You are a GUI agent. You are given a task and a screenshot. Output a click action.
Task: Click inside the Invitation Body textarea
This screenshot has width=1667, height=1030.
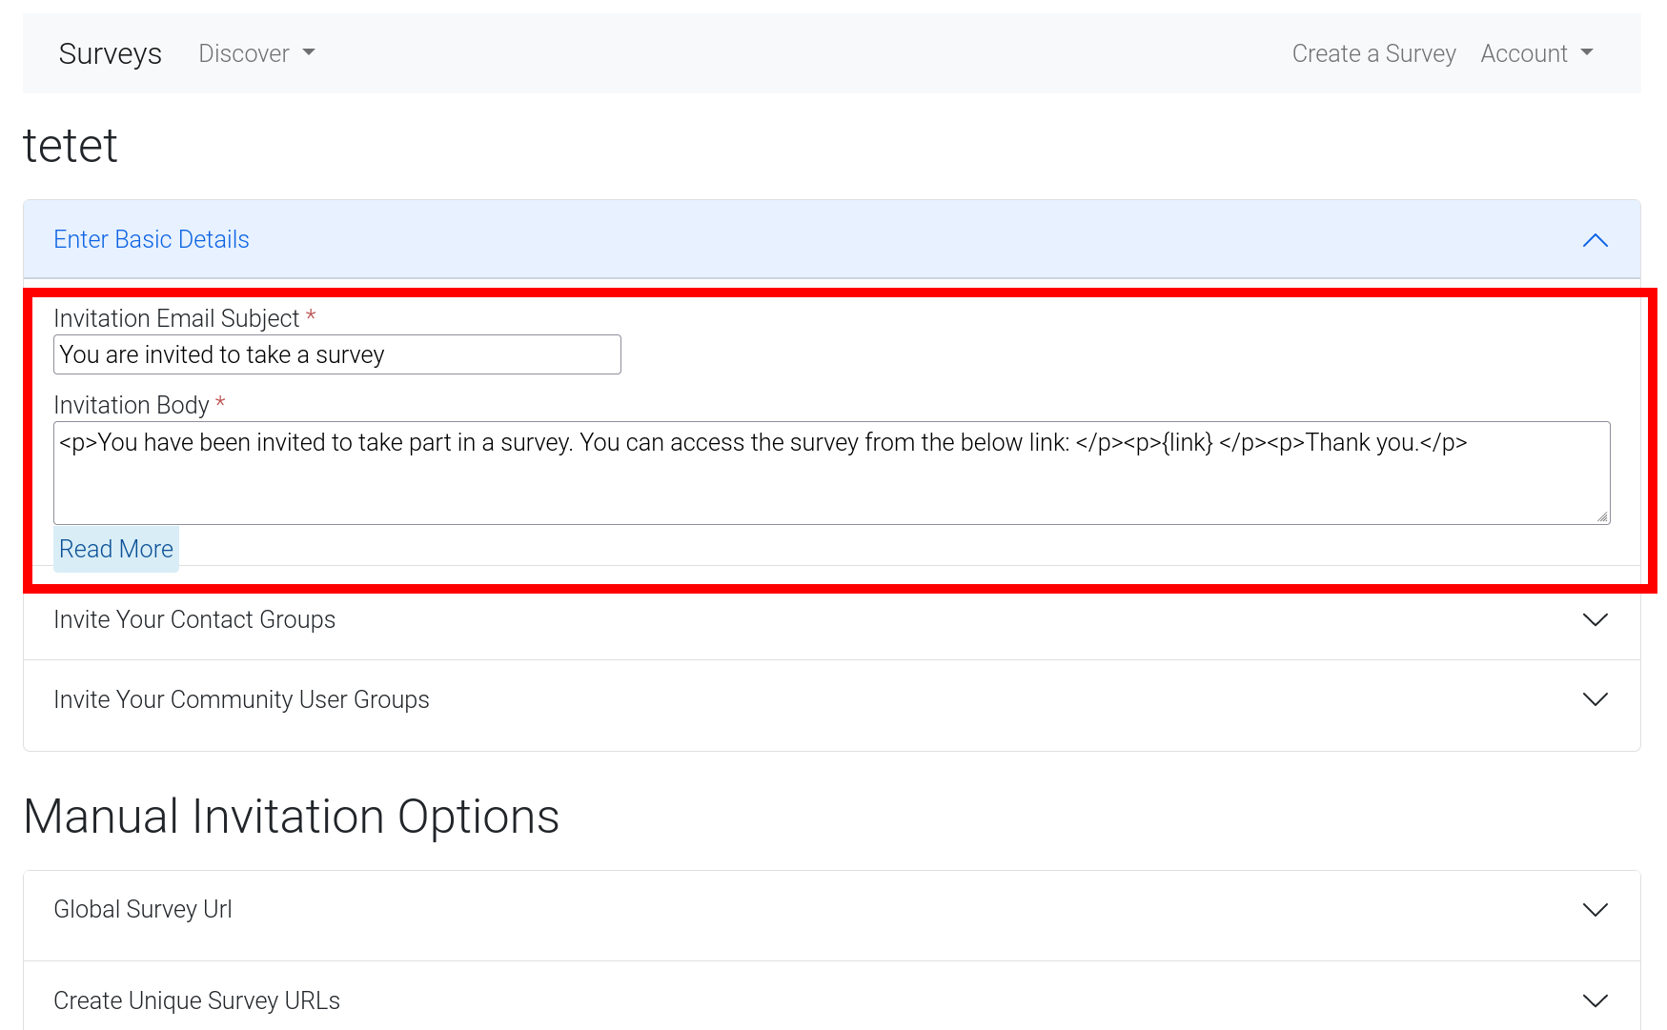pyautogui.click(x=831, y=481)
